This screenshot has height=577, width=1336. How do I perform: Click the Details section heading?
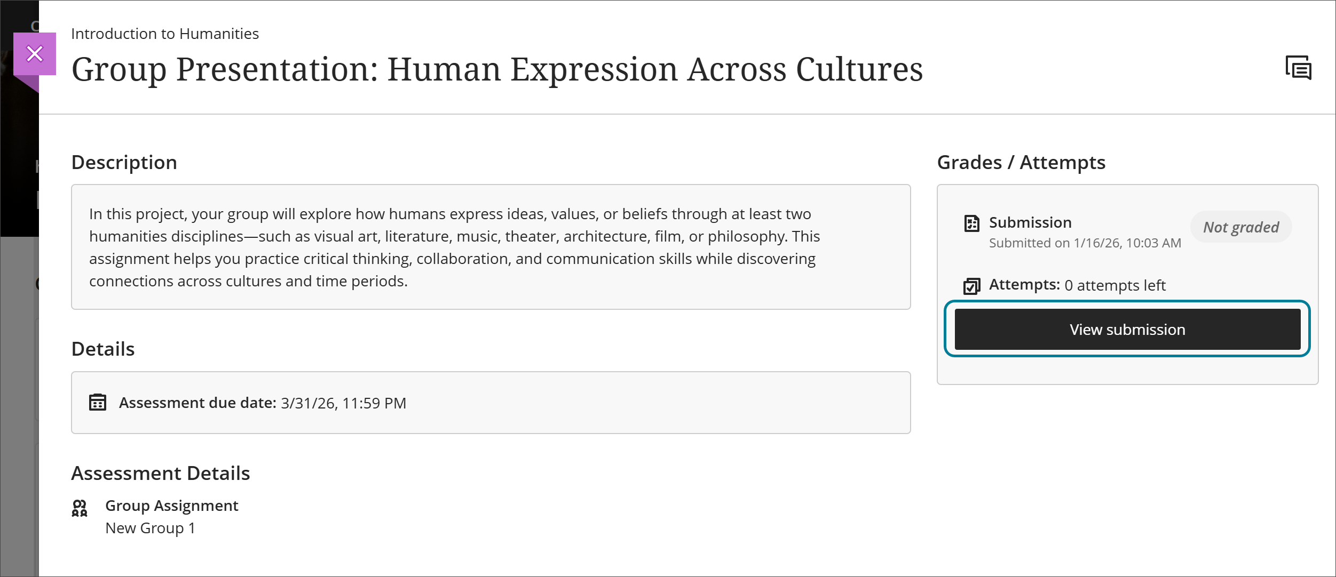point(103,348)
